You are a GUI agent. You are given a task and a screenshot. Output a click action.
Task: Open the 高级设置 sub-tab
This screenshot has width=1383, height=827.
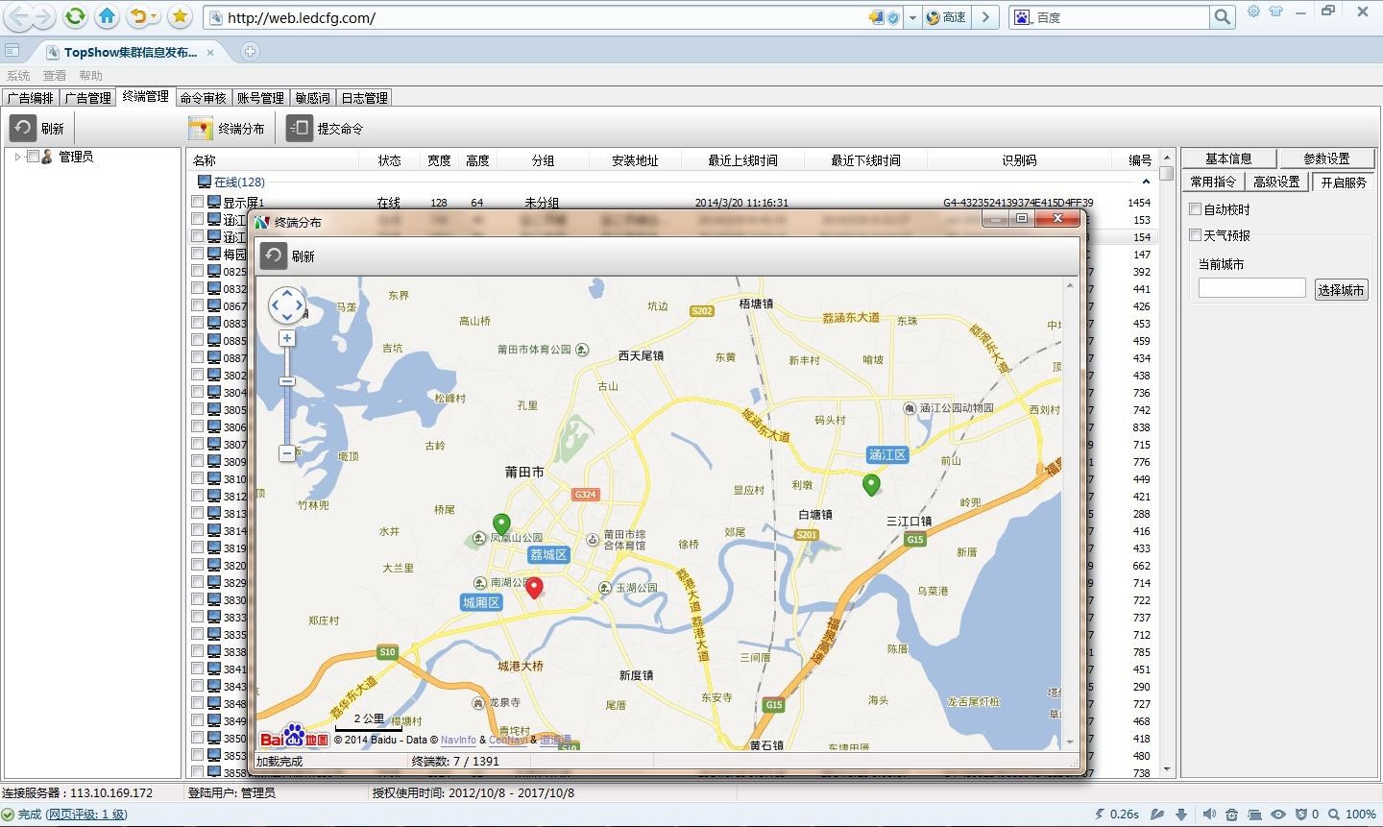click(1276, 182)
